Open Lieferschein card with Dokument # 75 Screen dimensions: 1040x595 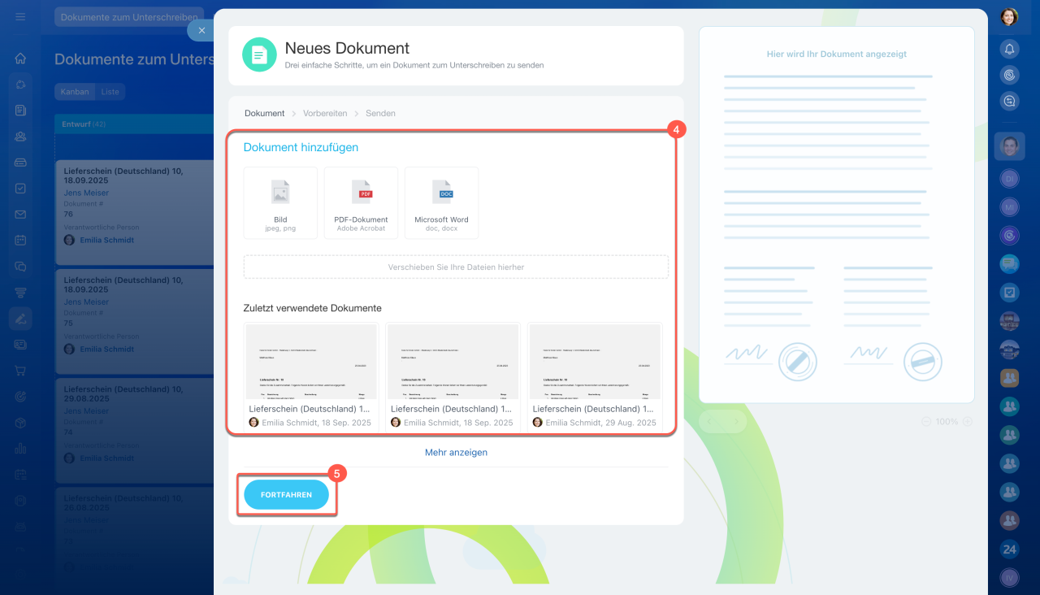[134, 320]
